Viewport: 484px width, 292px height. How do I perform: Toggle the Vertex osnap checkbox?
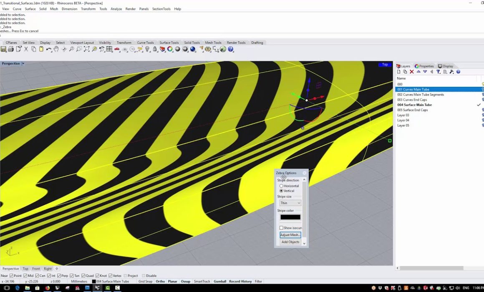click(x=110, y=276)
